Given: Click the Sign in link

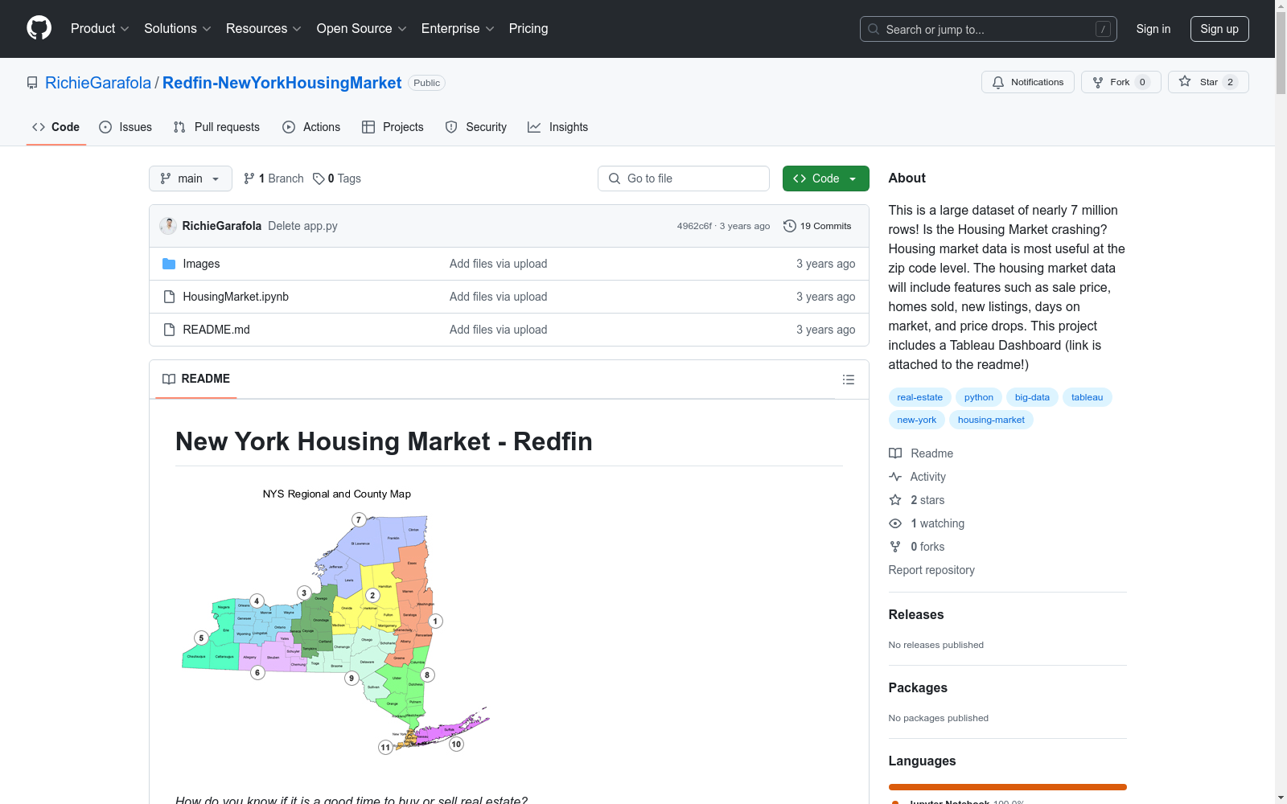Looking at the screenshot, I should click(x=1153, y=29).
